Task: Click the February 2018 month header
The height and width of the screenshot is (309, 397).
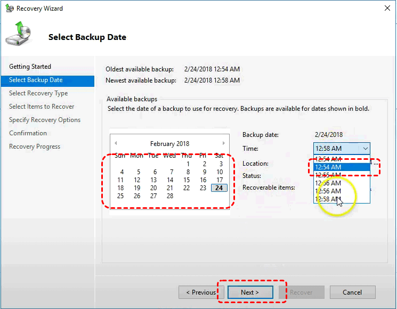Action: tap(169, 144)
